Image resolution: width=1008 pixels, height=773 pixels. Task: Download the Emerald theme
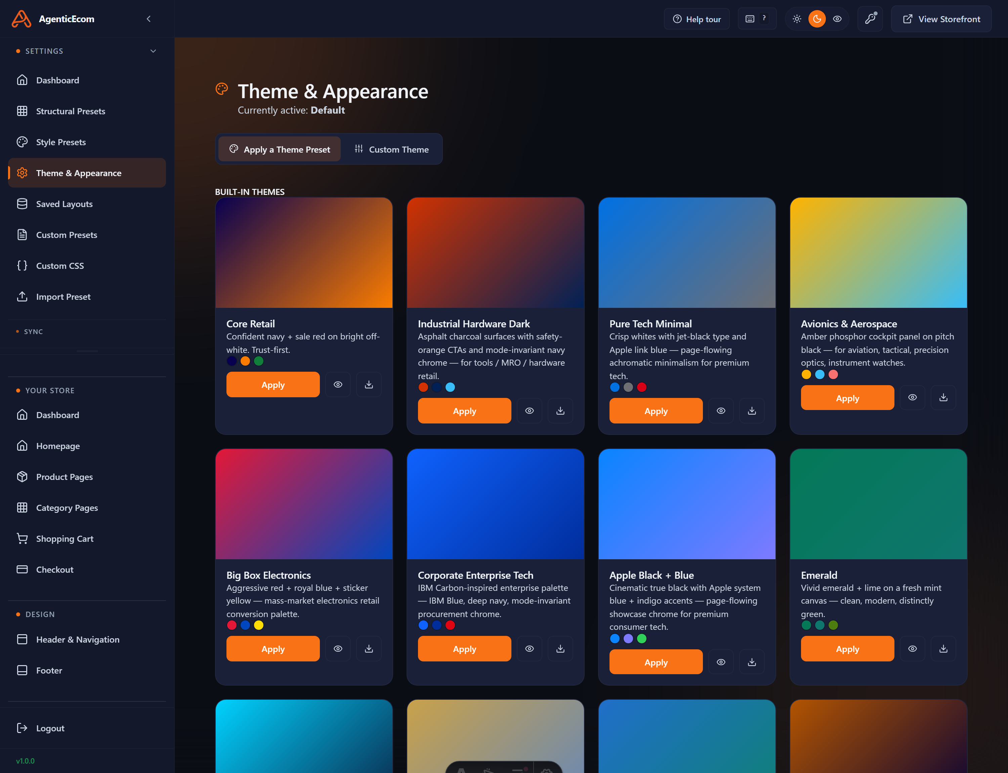(x=943, y=649)
